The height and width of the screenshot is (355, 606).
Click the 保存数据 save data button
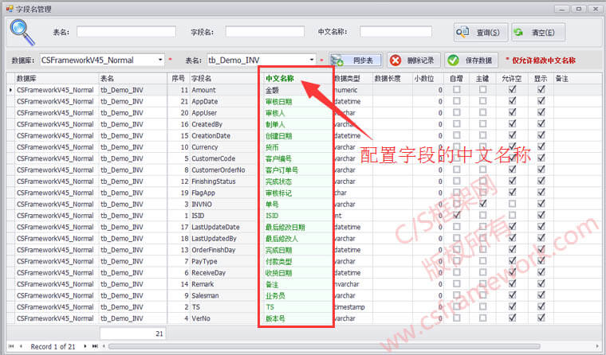(x=472, y=60)
